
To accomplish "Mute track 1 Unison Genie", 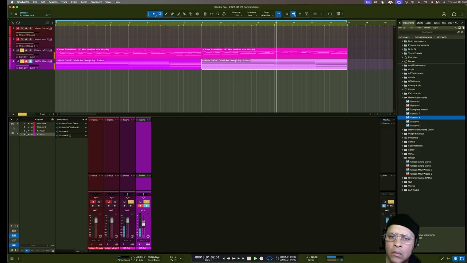I will pyautogui.click(x=17, y=28).
